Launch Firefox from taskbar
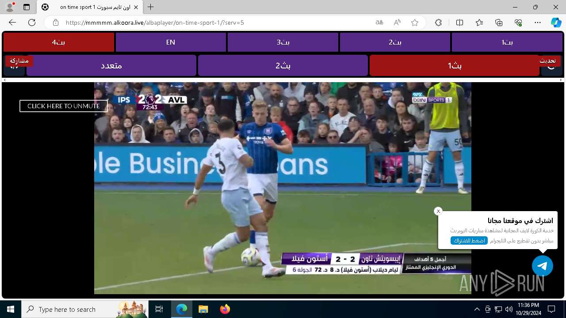This screenshot has height=318, width=566. 225,309
